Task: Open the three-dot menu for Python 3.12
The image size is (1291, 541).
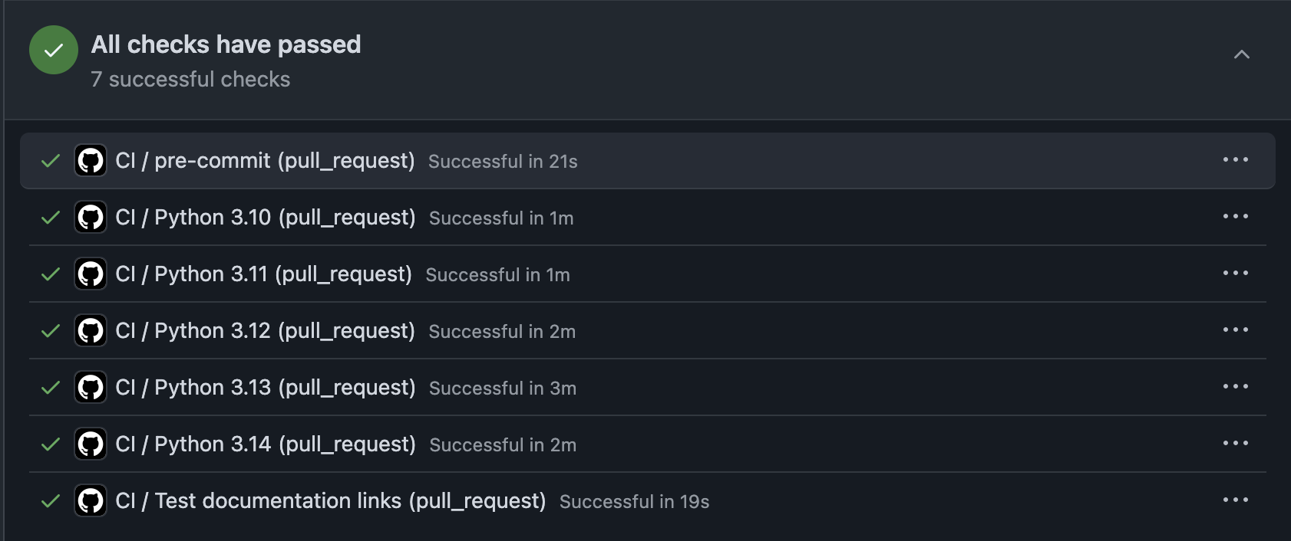Action: click(x=1234, y=330)
